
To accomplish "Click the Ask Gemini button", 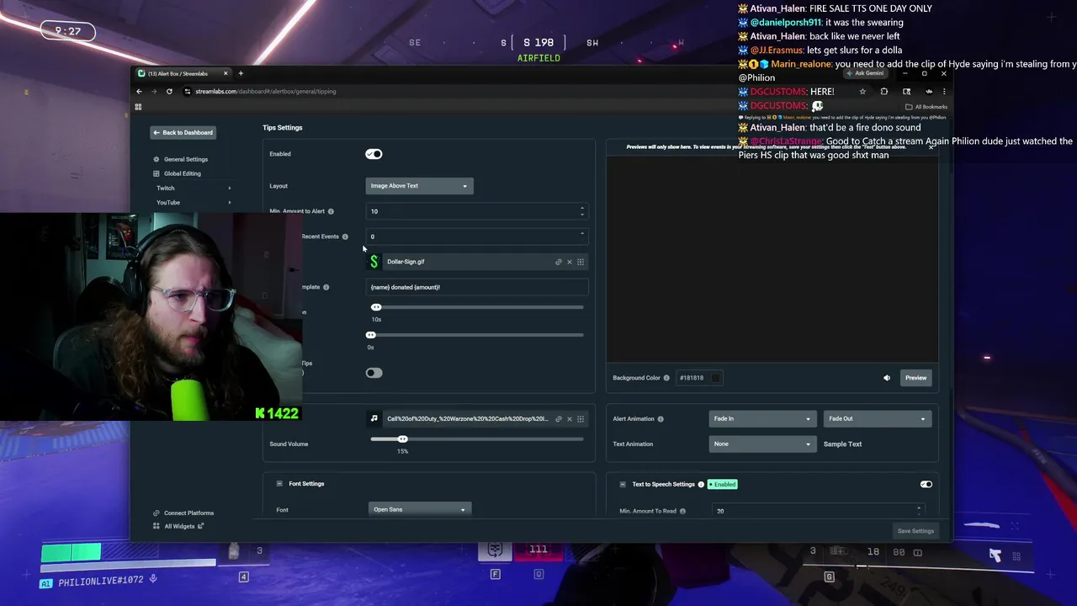I will coord(867,73).
